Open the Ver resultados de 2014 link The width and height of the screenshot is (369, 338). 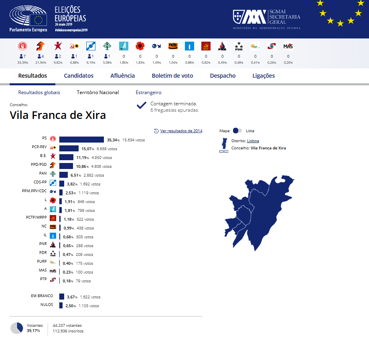(x=181, y=131)
